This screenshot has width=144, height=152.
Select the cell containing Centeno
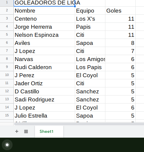(44, 19)
